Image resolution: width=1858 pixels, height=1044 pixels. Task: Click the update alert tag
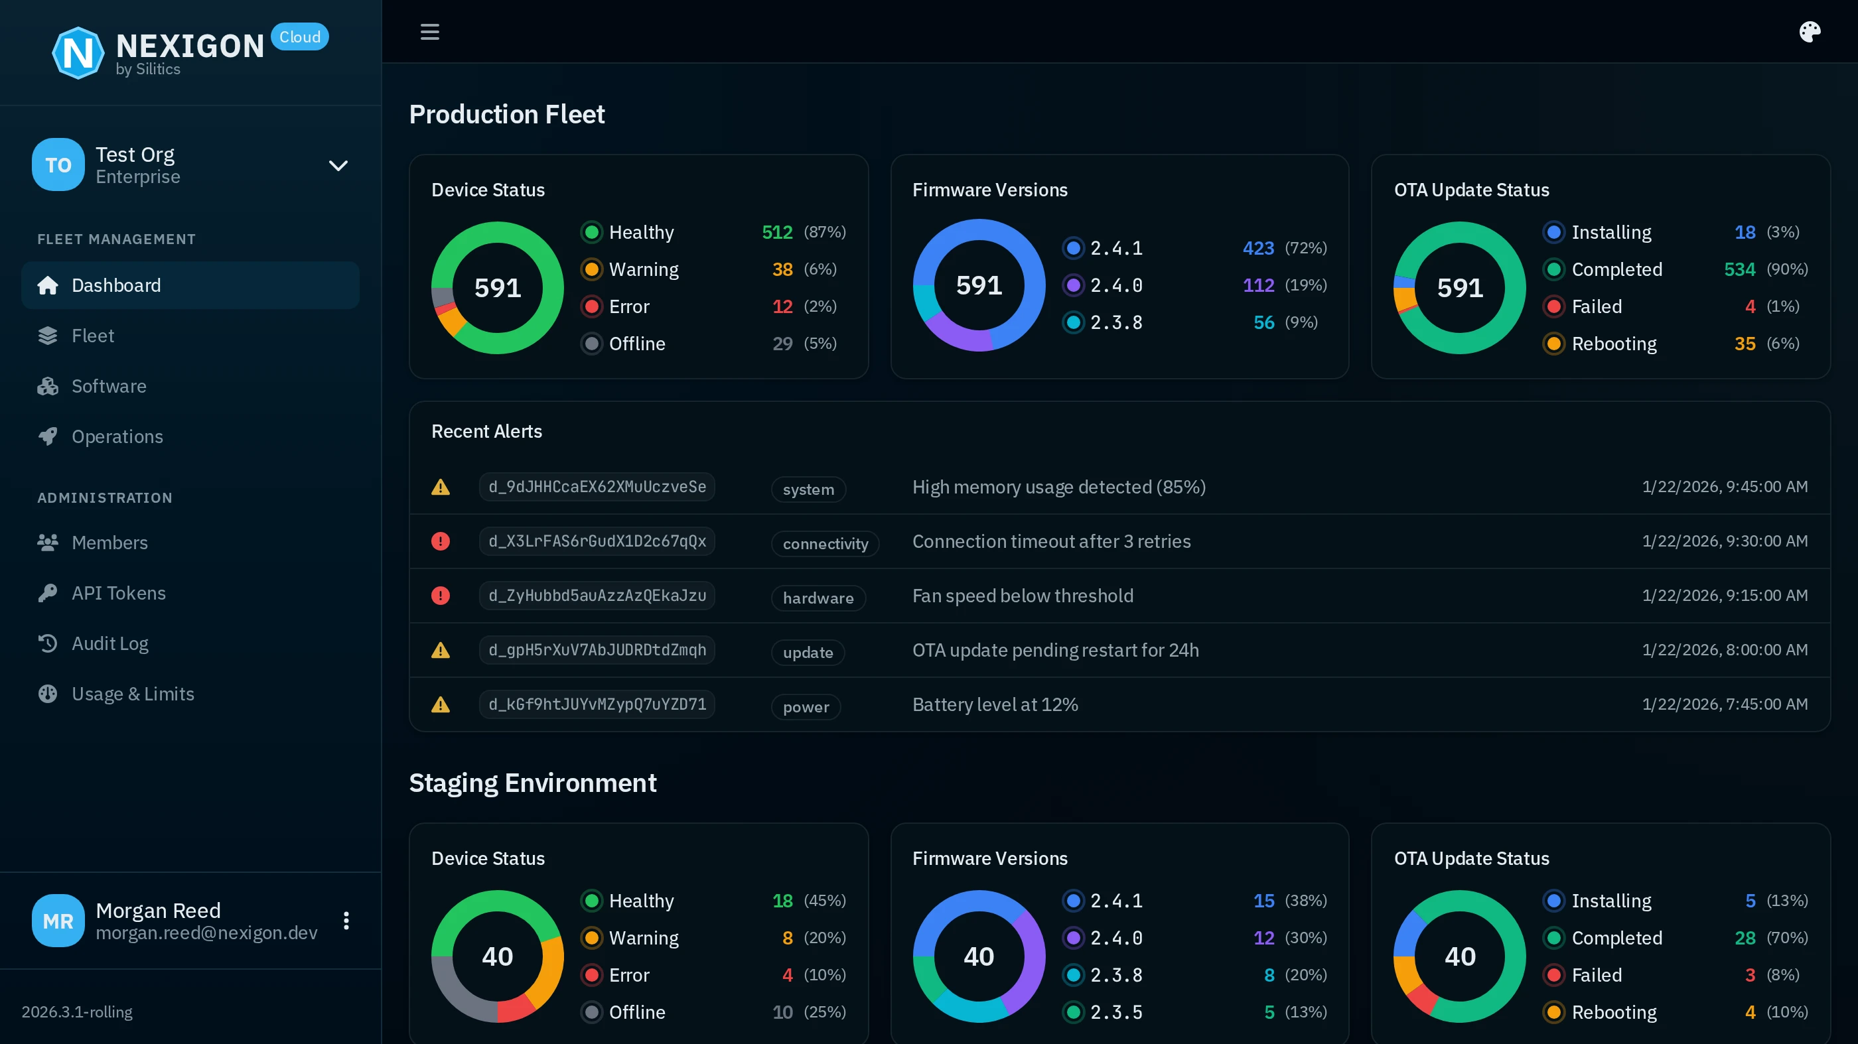[808, 653]
